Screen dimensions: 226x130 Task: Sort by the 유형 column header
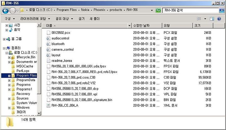(x=177, y=26)
